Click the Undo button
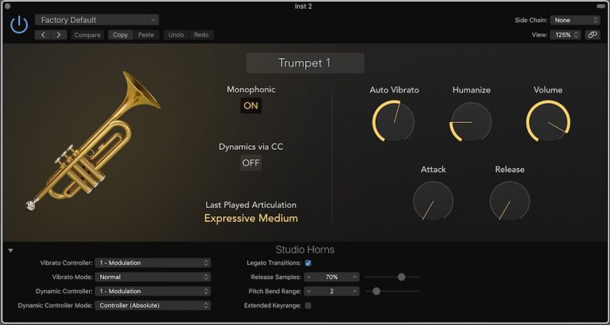Viewport: 610px width, 325px height. (x=176, y=35)
